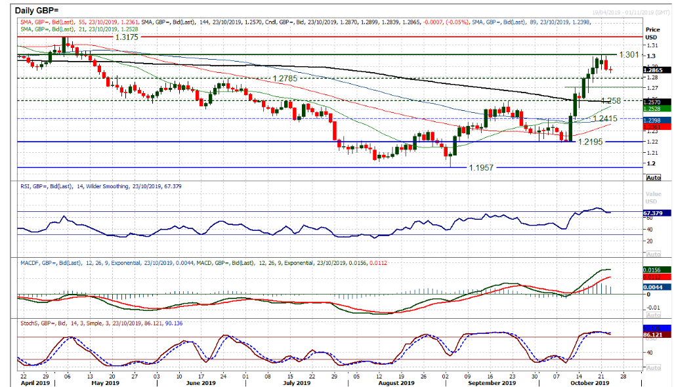Click the red 1.2361 SMA price tag
Viewport: 674px width, 387px height.
point(656,127)
